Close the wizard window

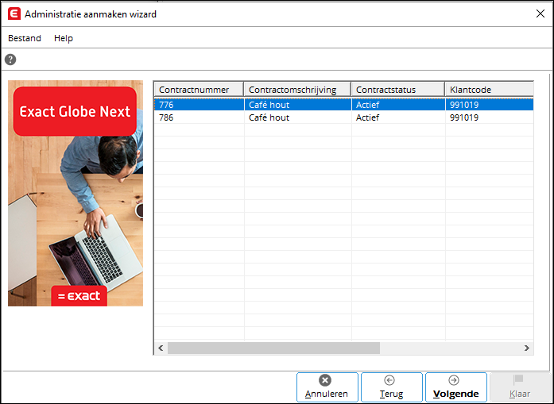coord(540,13)
